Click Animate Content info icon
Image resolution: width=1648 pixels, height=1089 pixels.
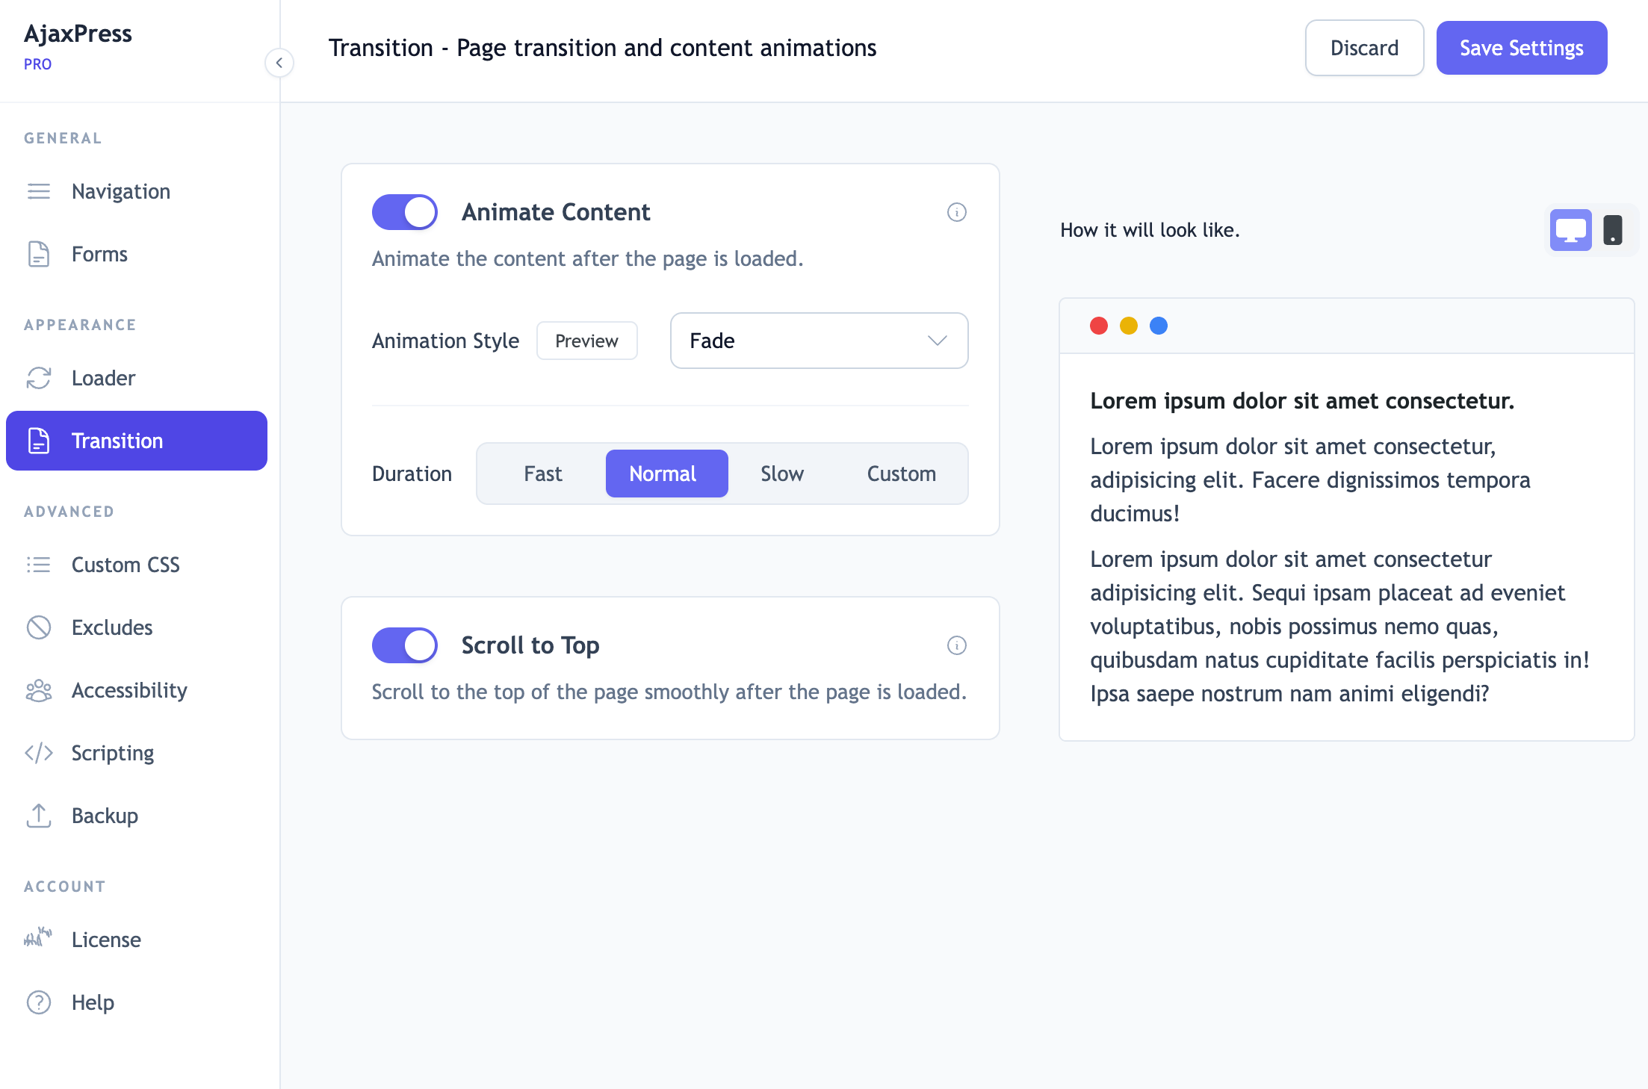[956, 212]
